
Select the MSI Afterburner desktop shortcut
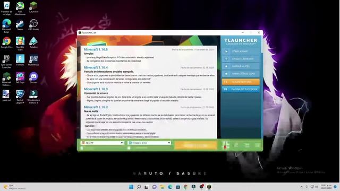pyautogui.click(x=20, y=8)
